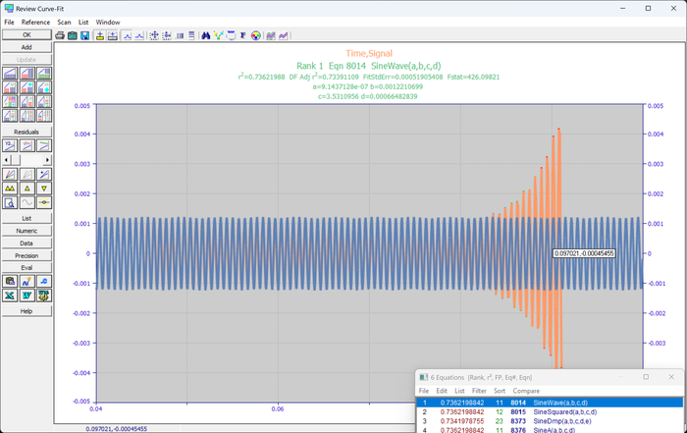The height and width of the screenshot is (433, 687).
Task: Click the blue AI icon in left panel
Action: tap(26, 282)
